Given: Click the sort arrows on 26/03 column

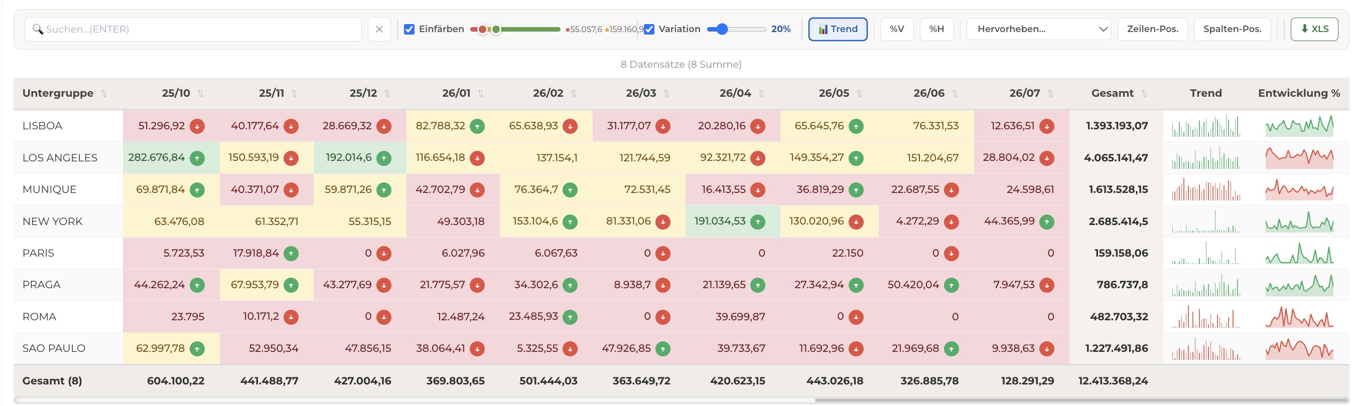Looking at the screenshot, I should pos(666,94).
